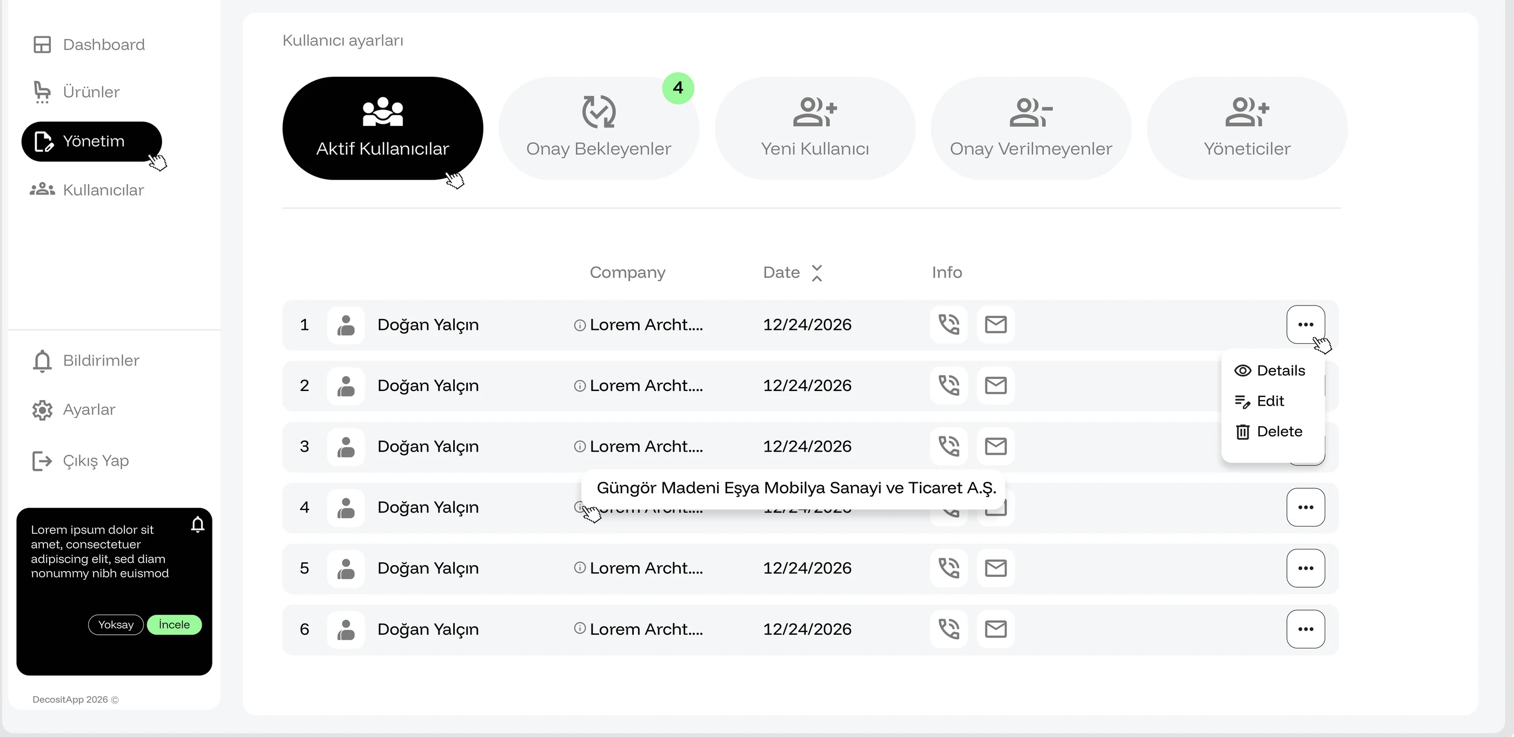This screenshot has width=1514, height=737.
Task: Open the Dashboard sidebar item
Action: point(89,45)
